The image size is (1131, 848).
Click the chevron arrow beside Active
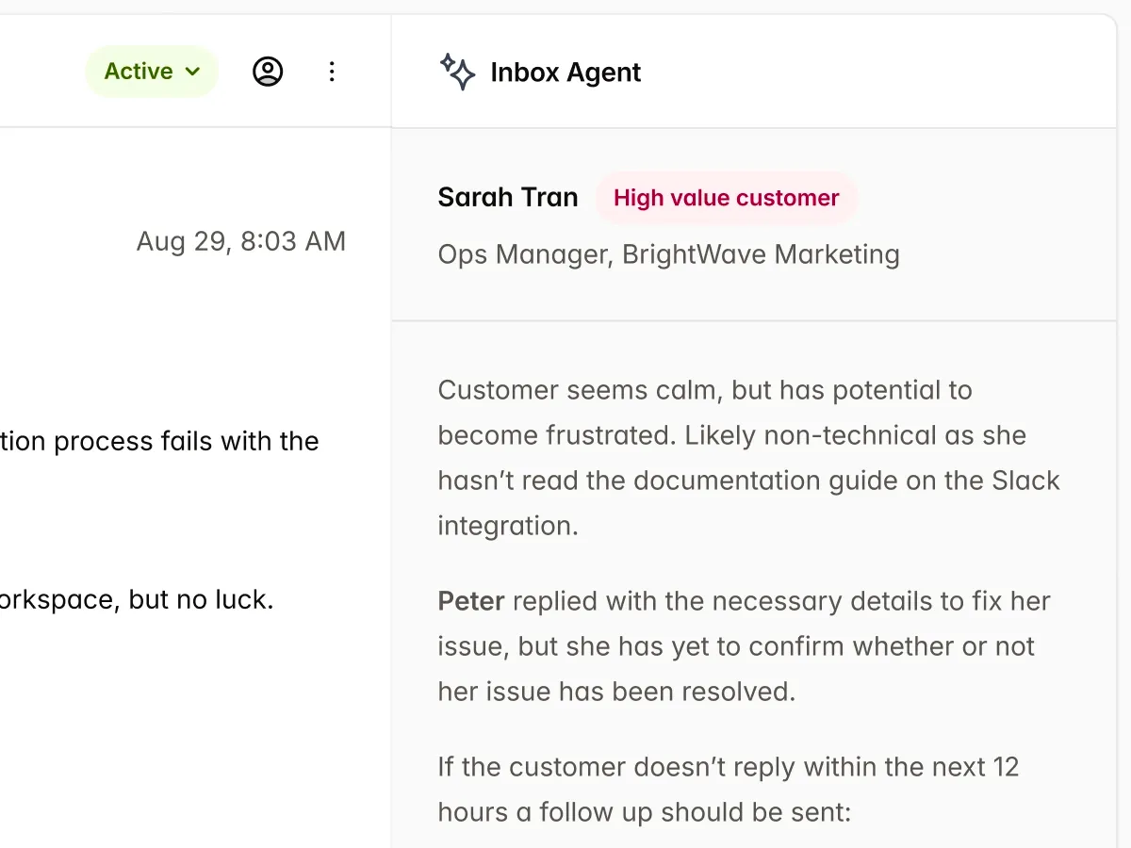click(193, 72)
